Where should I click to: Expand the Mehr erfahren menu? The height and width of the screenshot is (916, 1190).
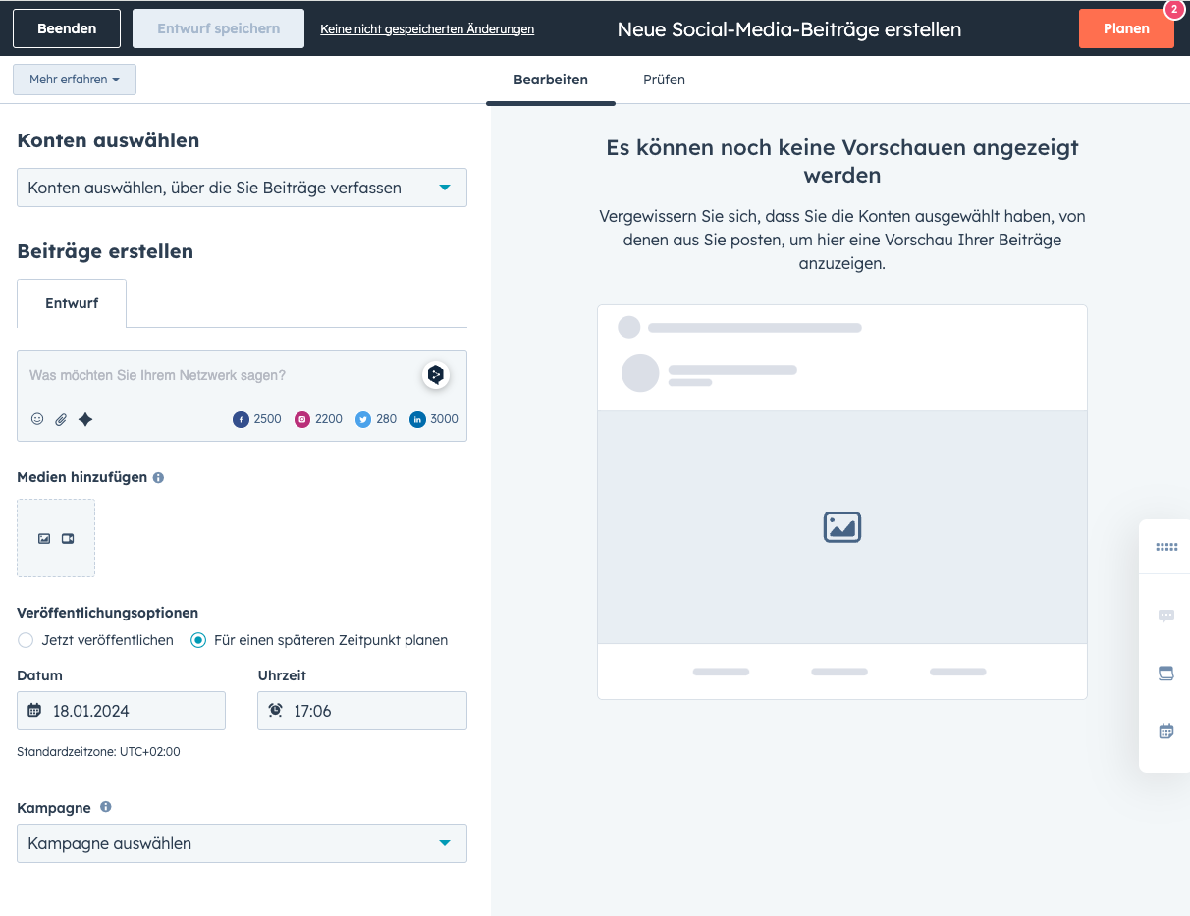(74, 79)
